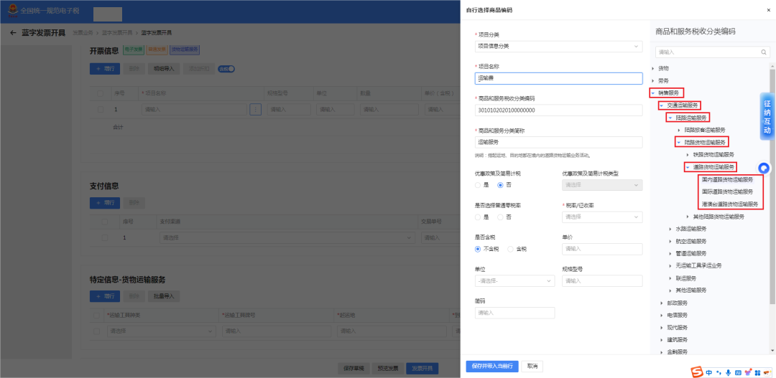Click the 货物运输服务 tag in 开票信息
The image size is (776, 378).
pos(185,50)
